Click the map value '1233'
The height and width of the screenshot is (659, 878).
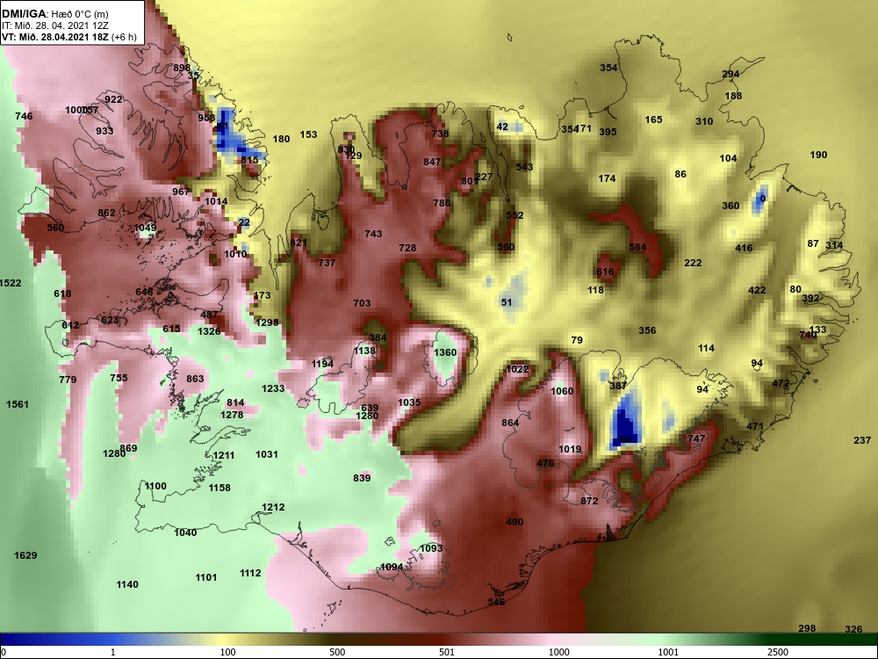273,388
